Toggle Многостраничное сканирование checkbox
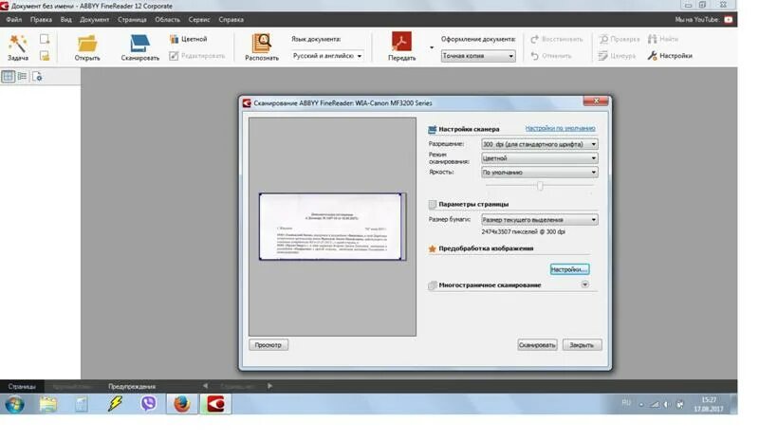The height and width of the screenshot is (440, 759). point(433,285)
